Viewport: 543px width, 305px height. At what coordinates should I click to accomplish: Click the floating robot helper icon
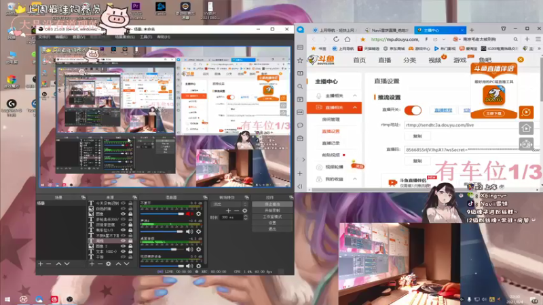point(526,144)
